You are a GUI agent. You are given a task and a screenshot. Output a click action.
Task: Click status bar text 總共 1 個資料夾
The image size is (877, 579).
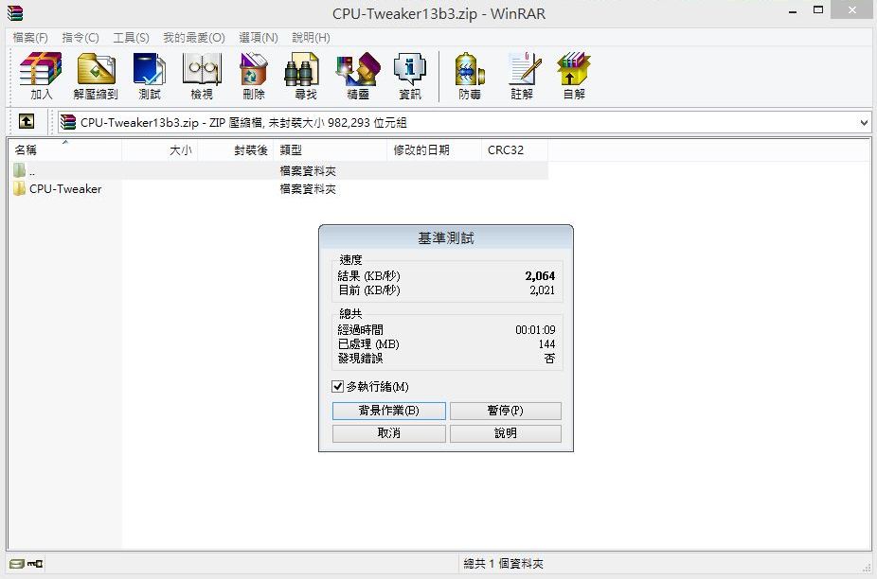(x=504, y=563)
